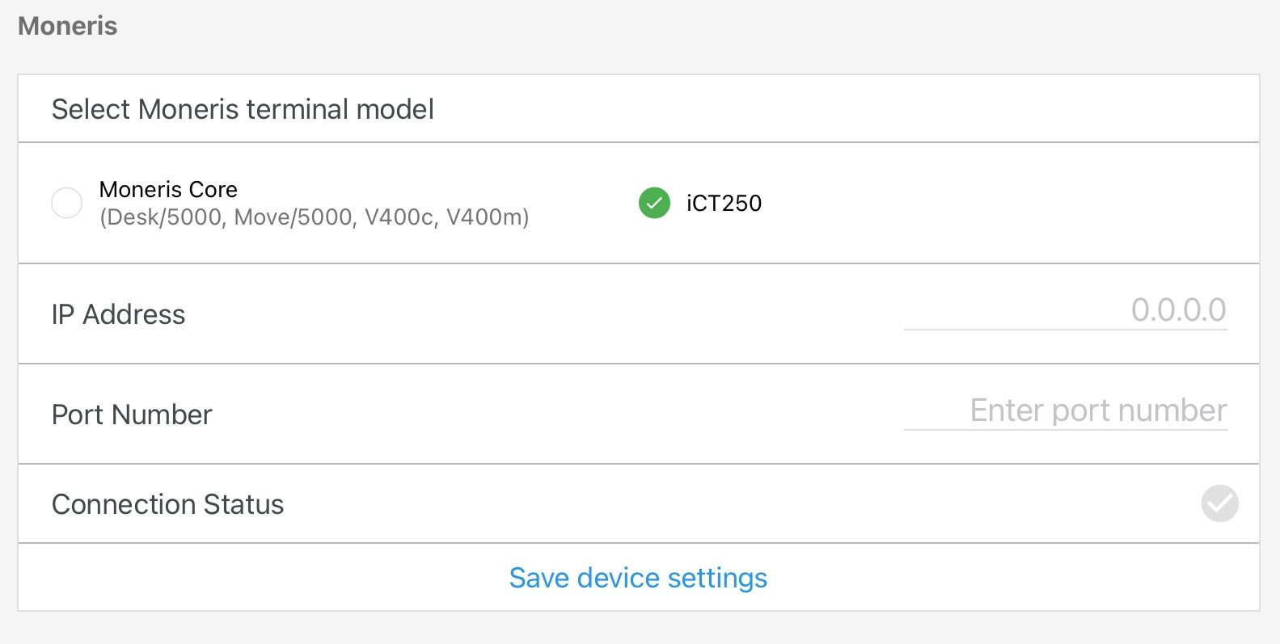
Task: Click the "Connection Status" row label
Action: [x=167, y=504]
